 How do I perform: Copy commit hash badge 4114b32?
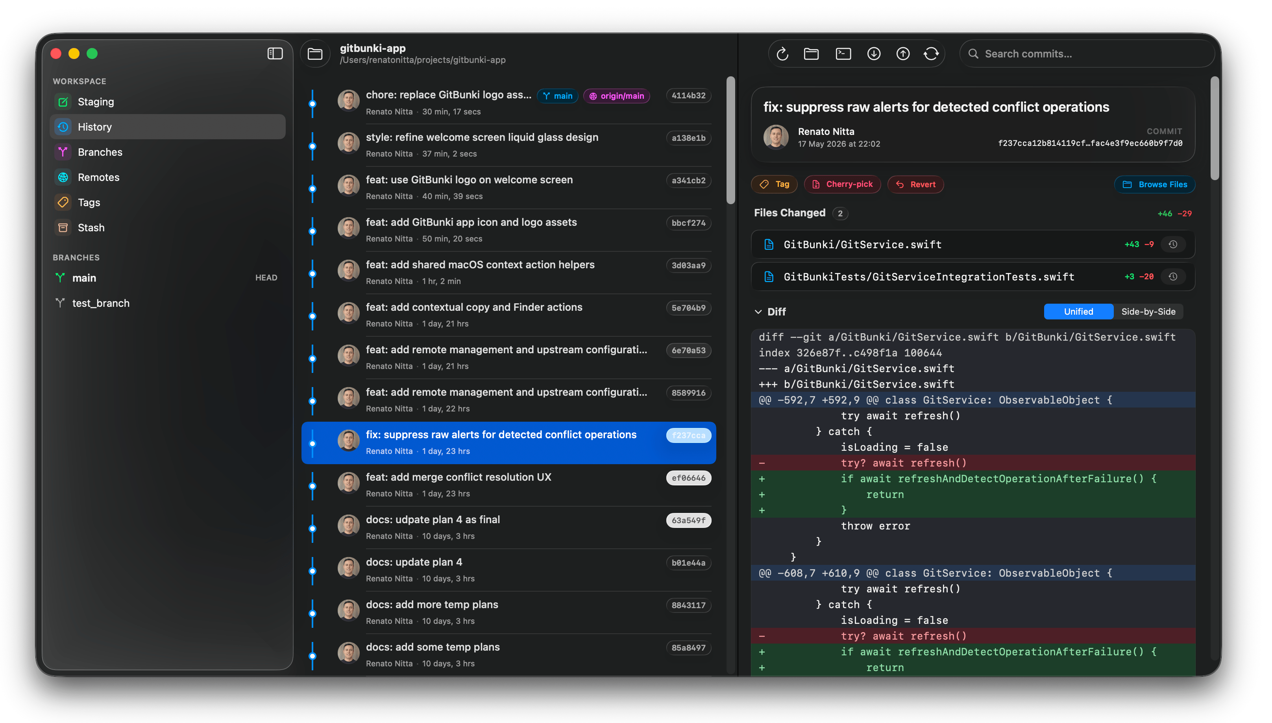click(688, 95)
